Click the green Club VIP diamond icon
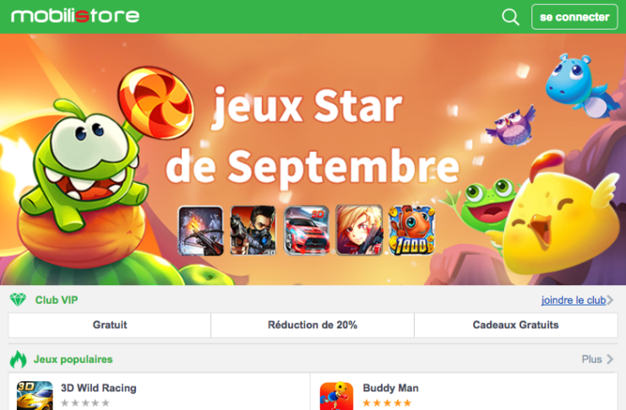 pyautogui.click(x=18, y=300)
